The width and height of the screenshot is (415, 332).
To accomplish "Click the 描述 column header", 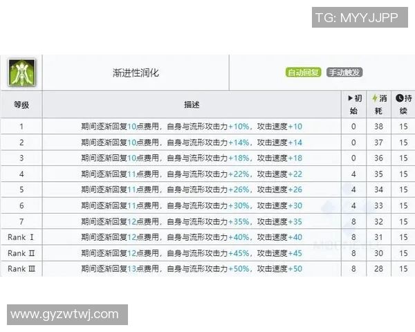I will click(x=192, y=105).
